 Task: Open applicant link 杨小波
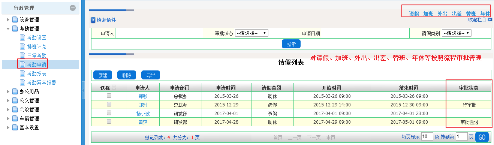[x=143, y=113]
